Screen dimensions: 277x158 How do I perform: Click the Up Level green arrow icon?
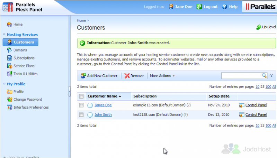[258, 27]
